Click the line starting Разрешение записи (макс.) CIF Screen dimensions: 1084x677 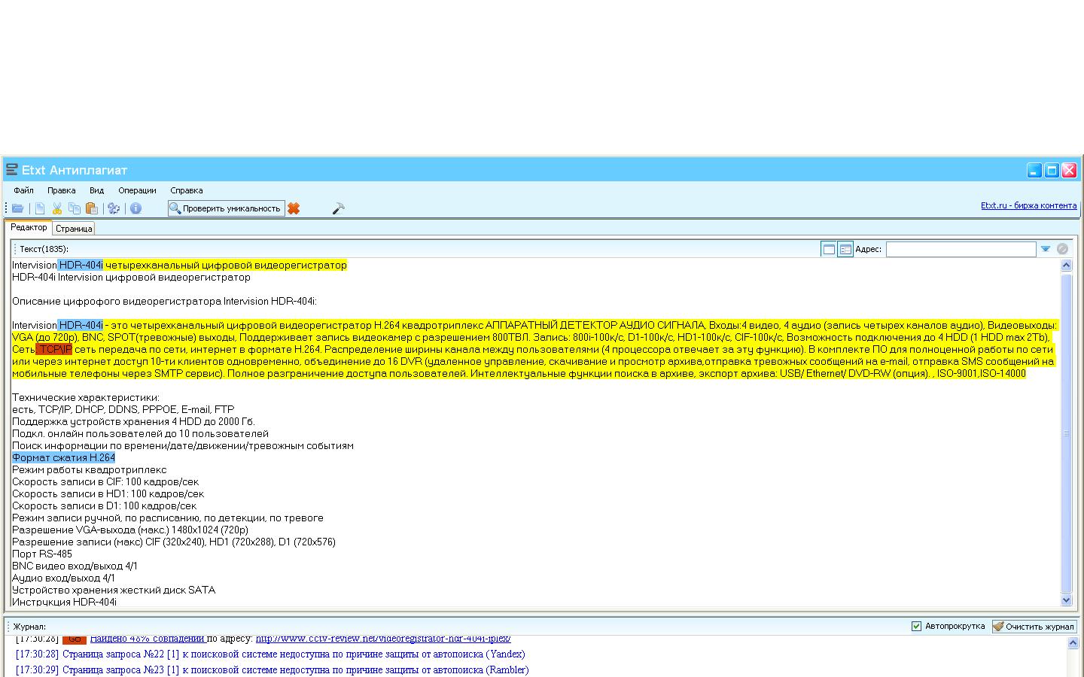click(174, 542)
